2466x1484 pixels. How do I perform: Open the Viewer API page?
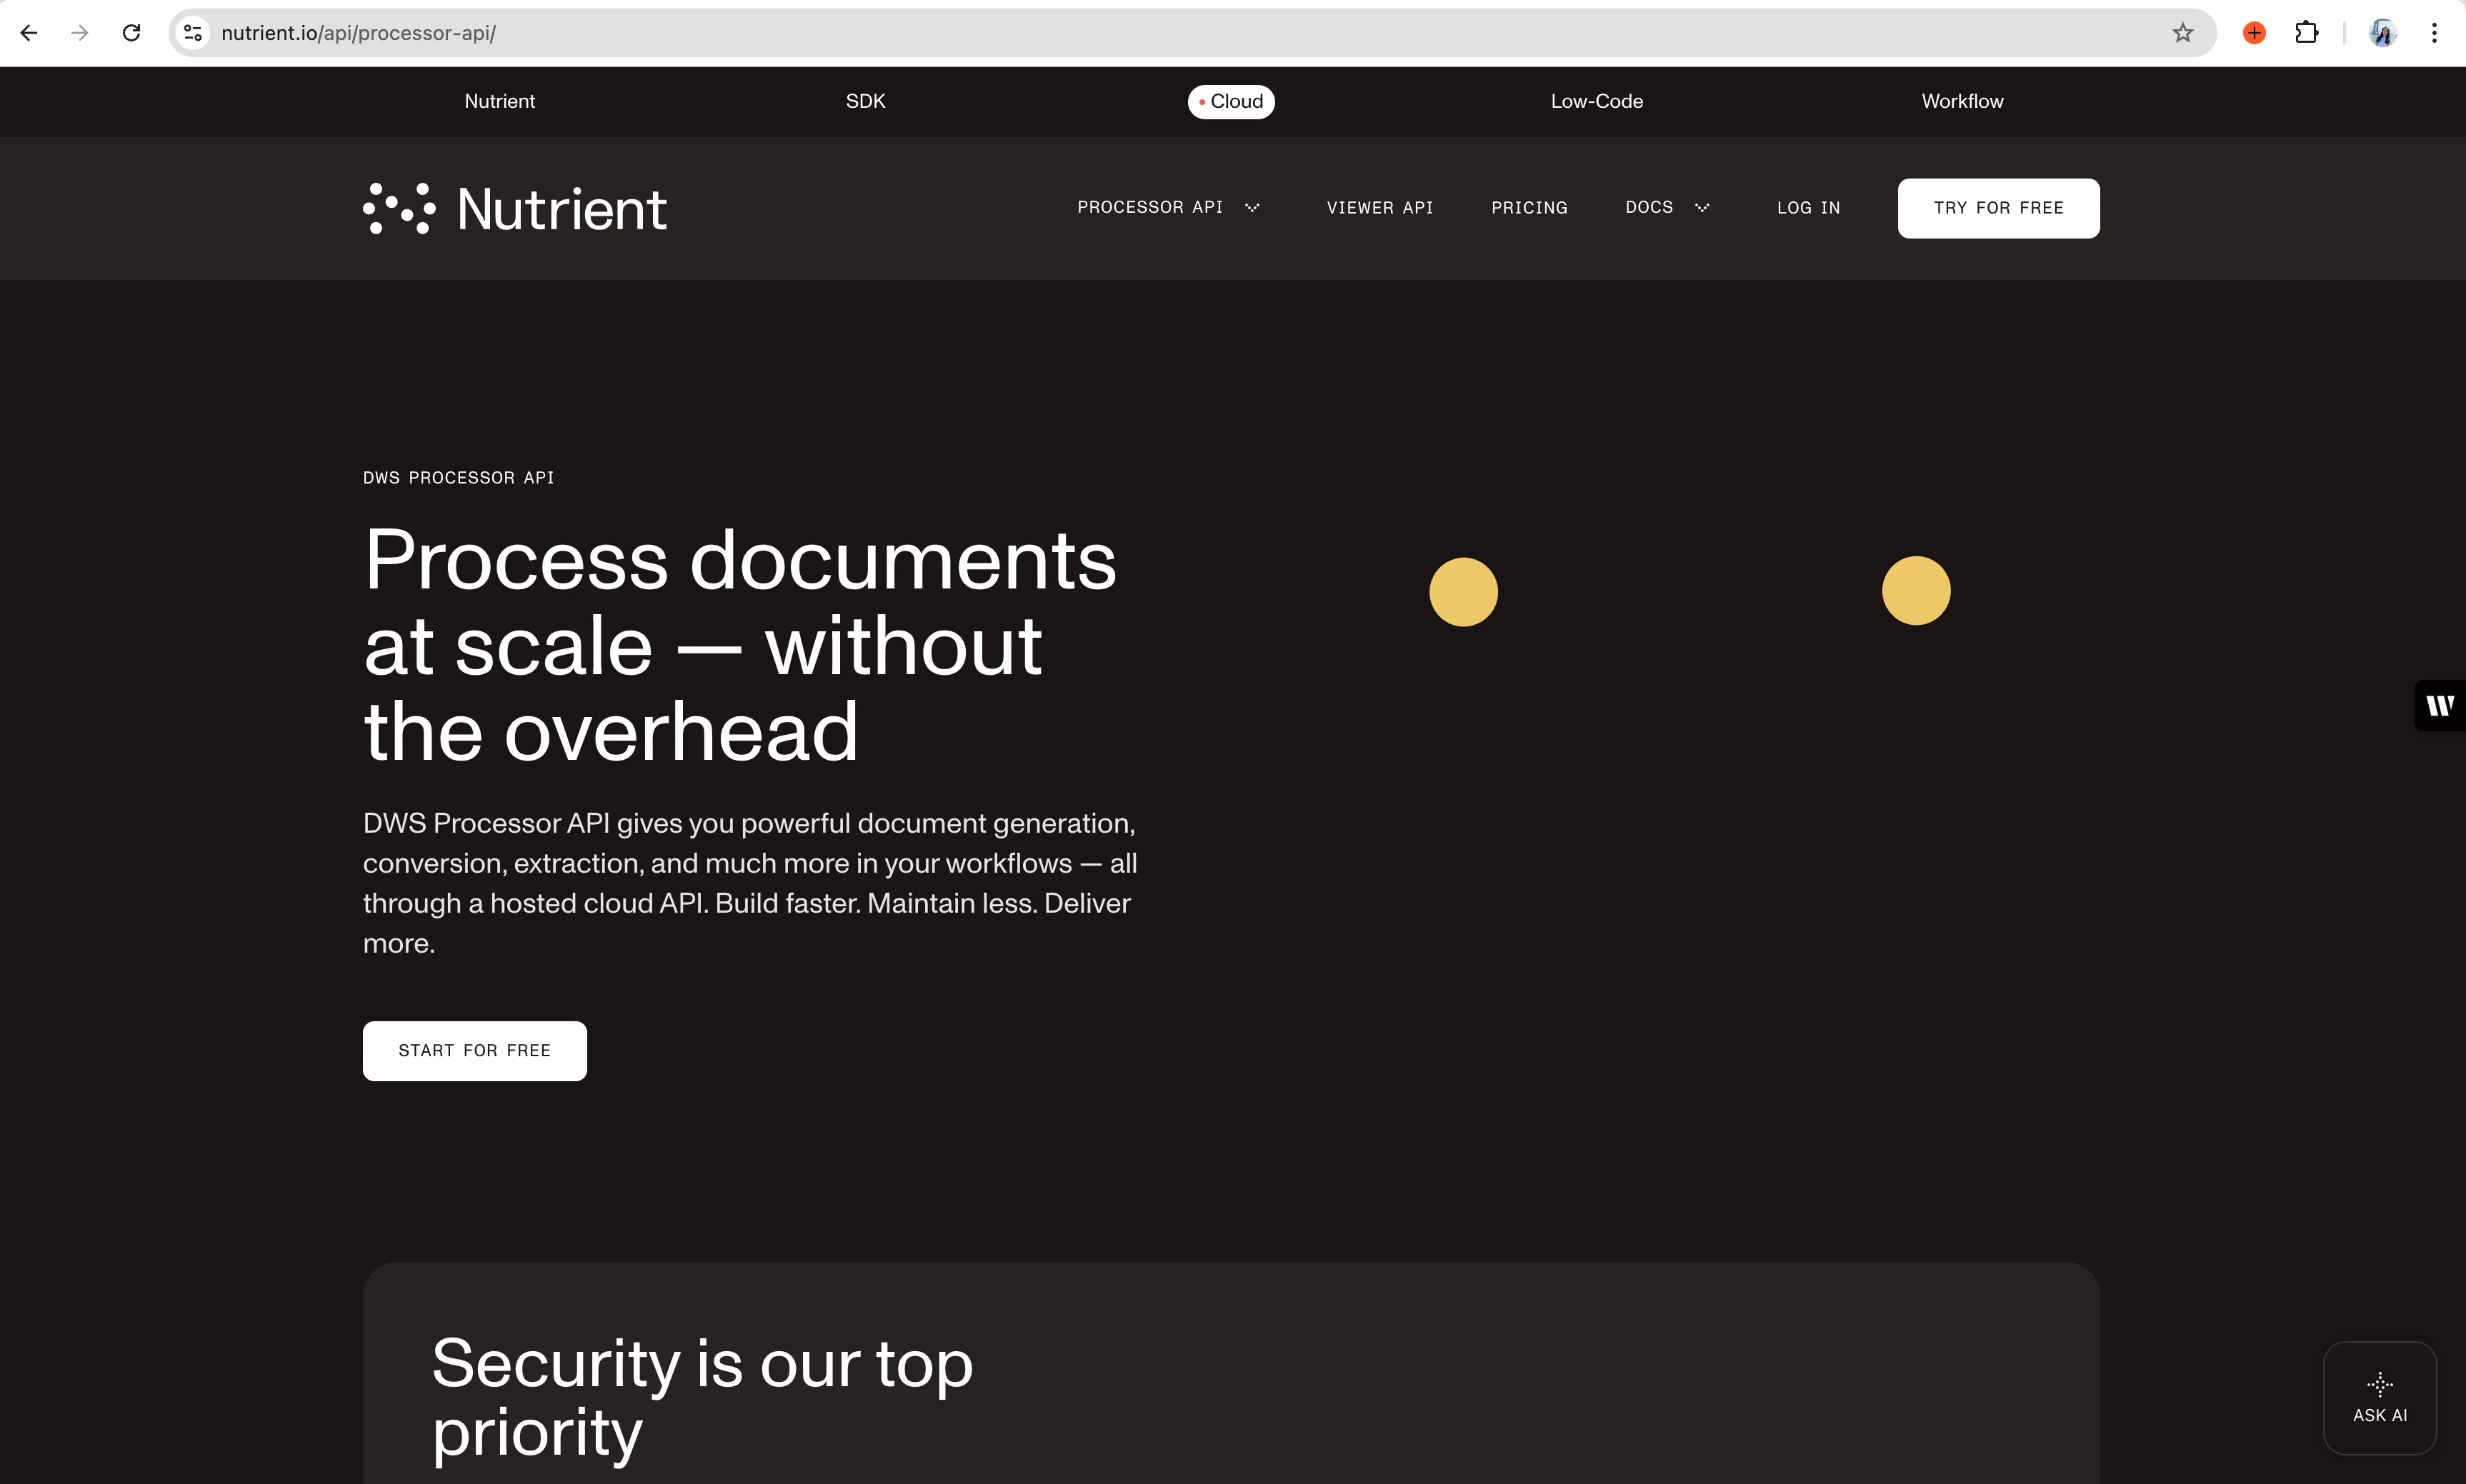coord(1380,207)
